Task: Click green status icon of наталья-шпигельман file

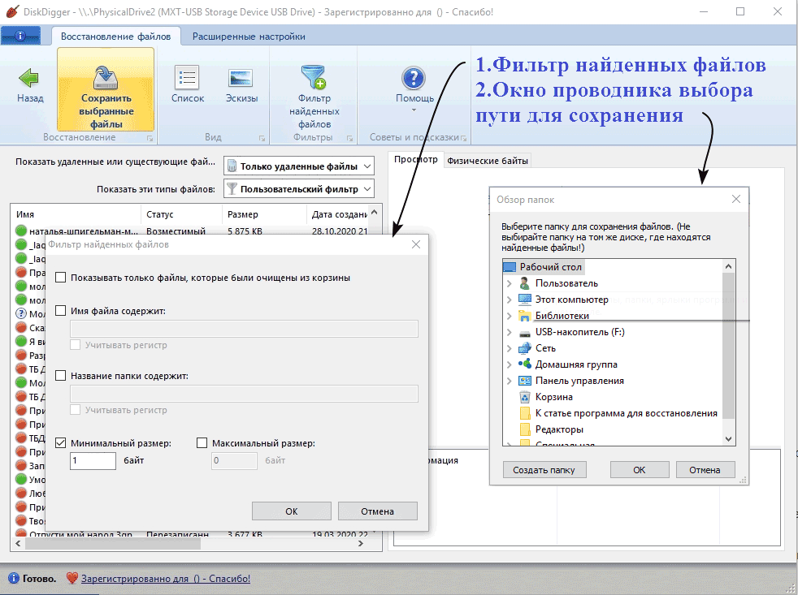Action: [21, 231]
